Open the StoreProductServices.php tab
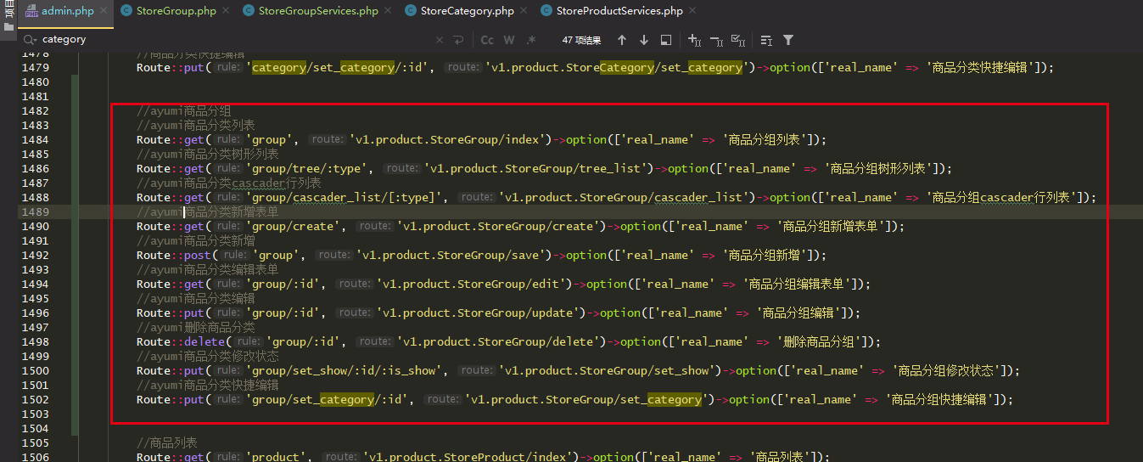 point(619,11)
